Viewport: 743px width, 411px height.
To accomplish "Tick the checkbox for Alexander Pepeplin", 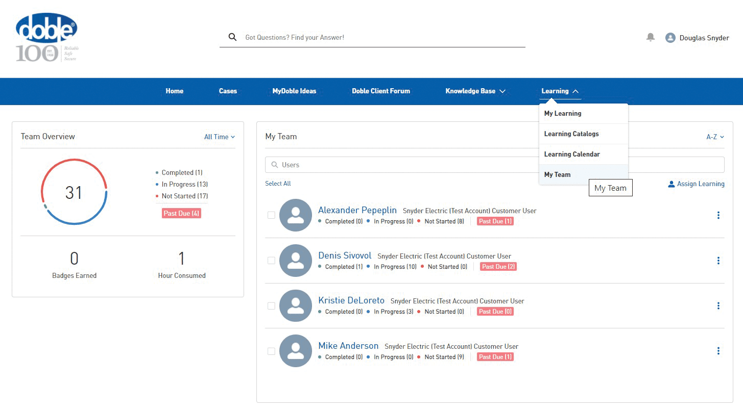I will pos(271,215).
